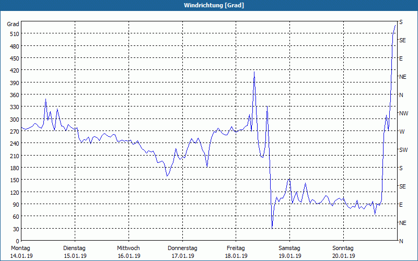
Task: Click the Samstag day label
Action: [289, 248]
